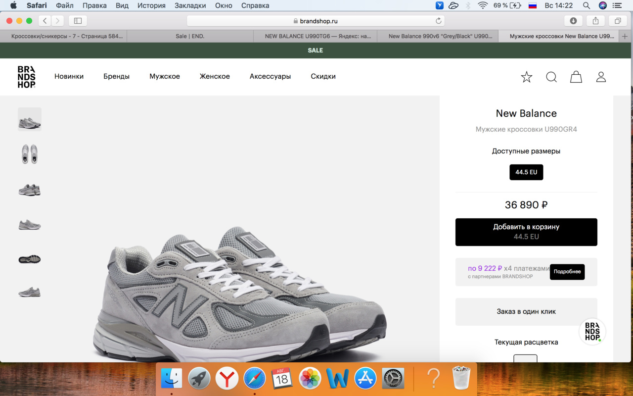This screenshot has height=396, width=633.
Task: Reload page with refresh icon
Action: point(438,21)
